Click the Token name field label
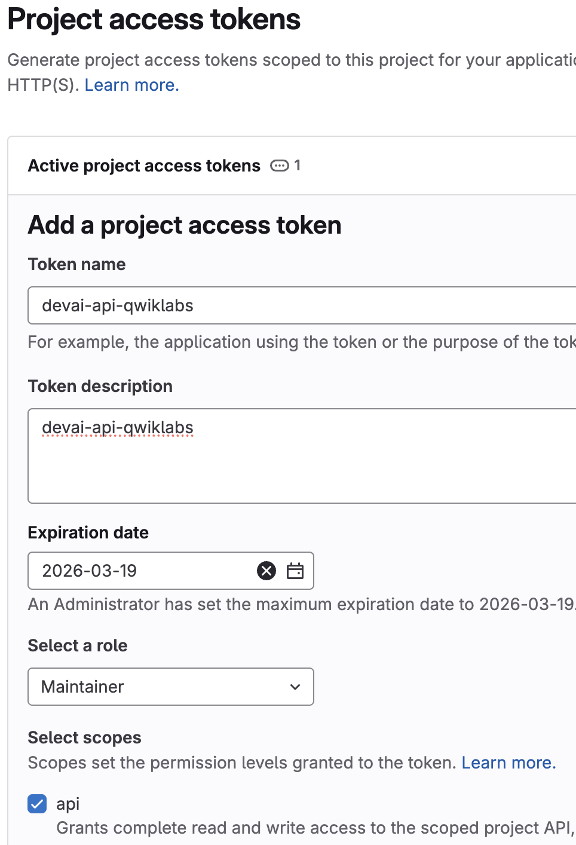 coord(76,264)
